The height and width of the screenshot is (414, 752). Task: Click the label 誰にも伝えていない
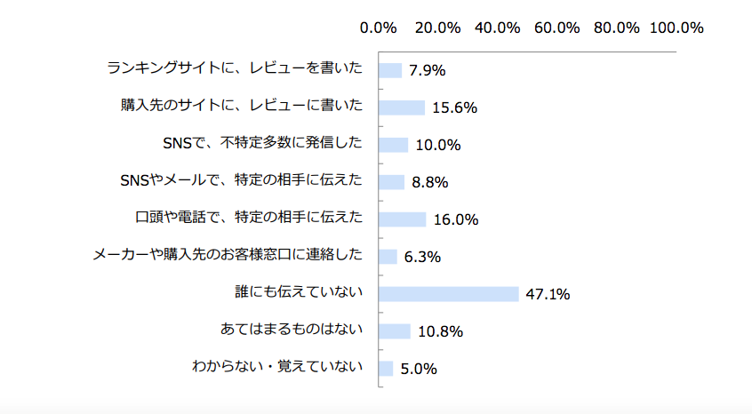pyautogui.click(x=296, y=292)
